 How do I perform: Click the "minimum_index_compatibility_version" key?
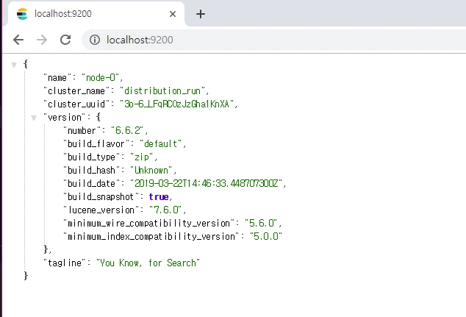click(151, 236)
